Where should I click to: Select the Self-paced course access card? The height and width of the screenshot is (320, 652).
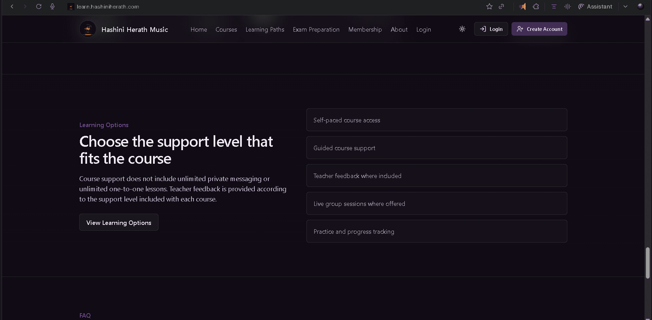tap(437, 120)
